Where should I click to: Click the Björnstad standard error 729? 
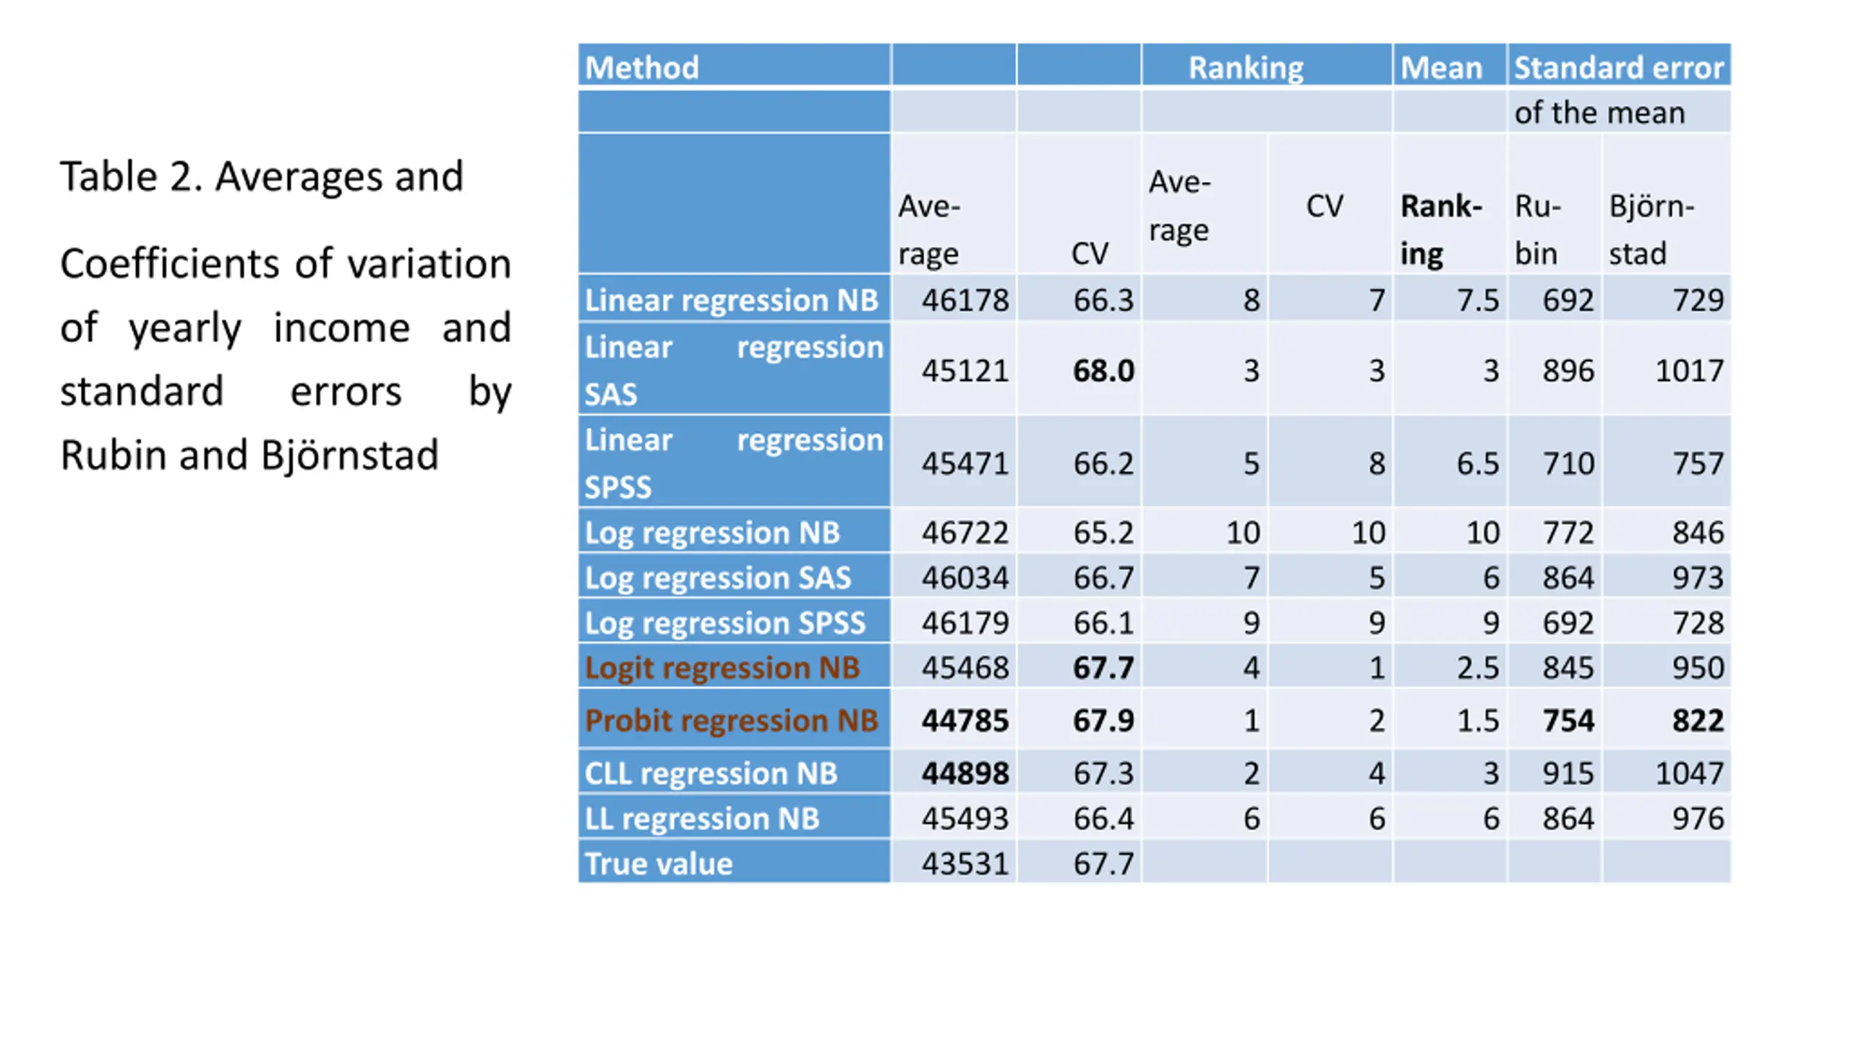(1698, 299)
